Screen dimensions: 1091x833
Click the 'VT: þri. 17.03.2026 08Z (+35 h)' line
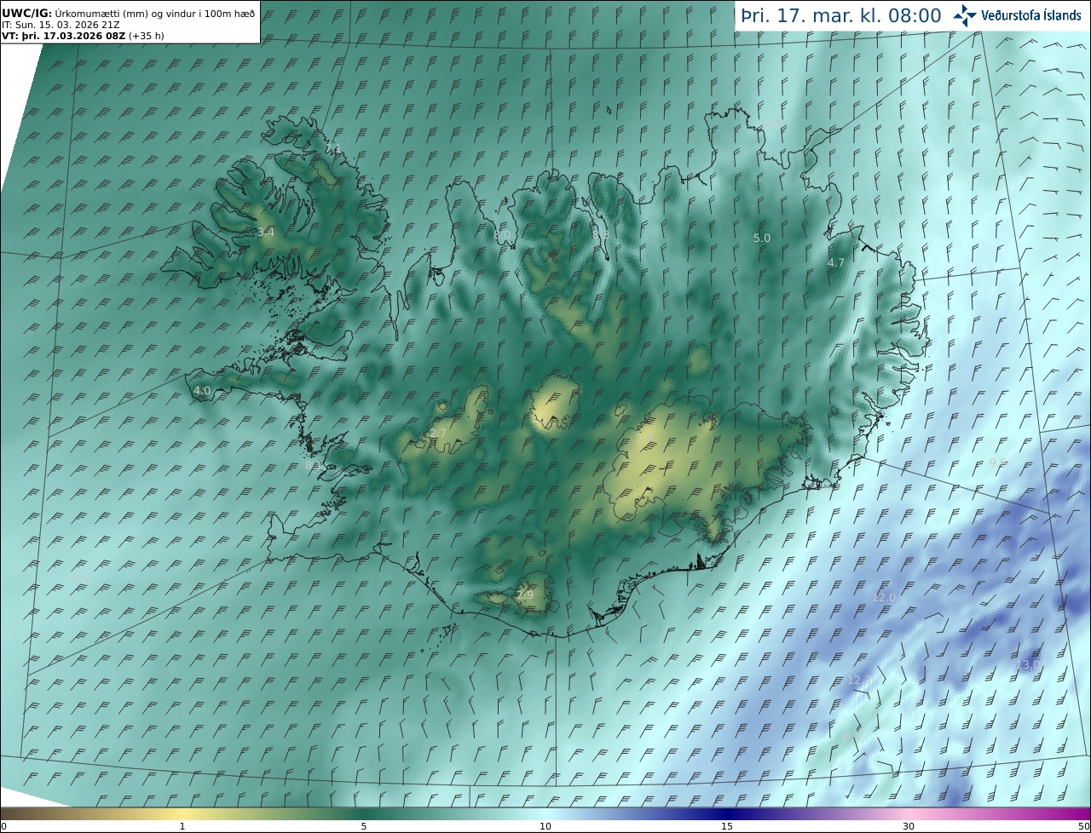83,36
